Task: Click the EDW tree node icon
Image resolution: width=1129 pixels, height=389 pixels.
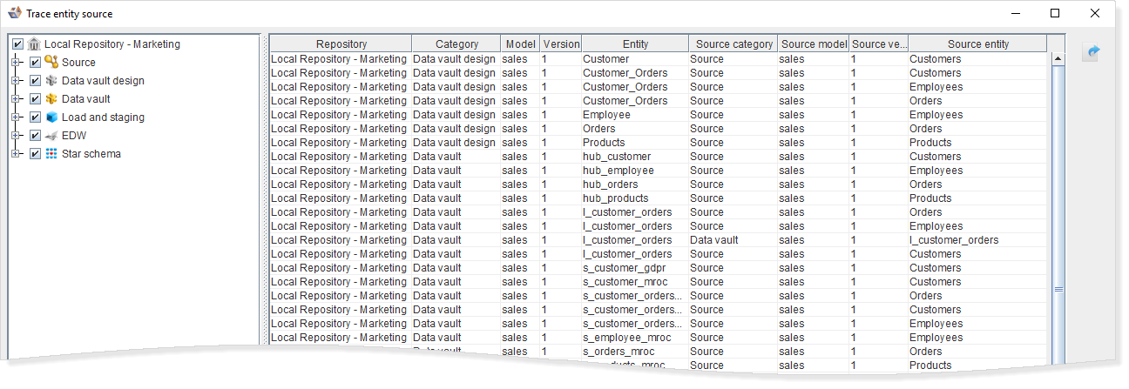Action: (x=51, y=136)
